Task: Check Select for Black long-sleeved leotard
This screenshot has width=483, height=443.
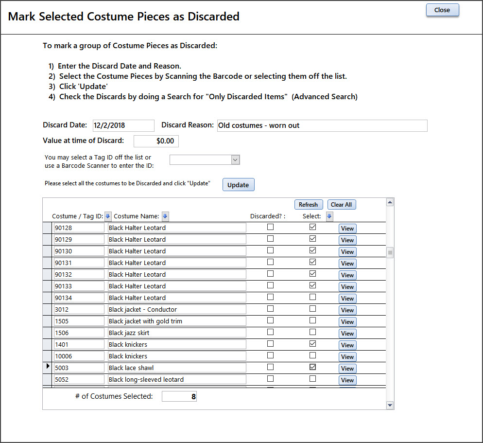Action: [312, 379]
